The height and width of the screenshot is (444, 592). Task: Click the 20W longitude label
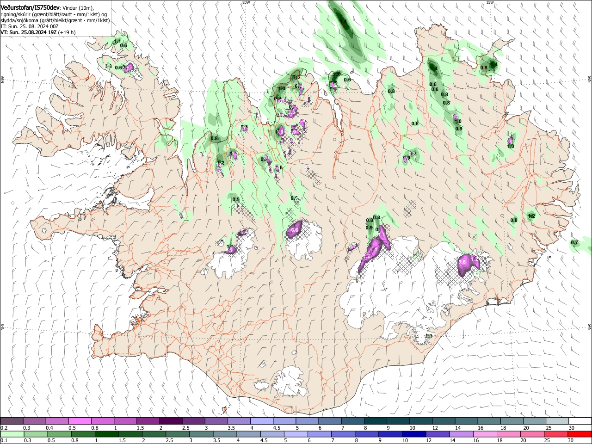coord(246,2)
